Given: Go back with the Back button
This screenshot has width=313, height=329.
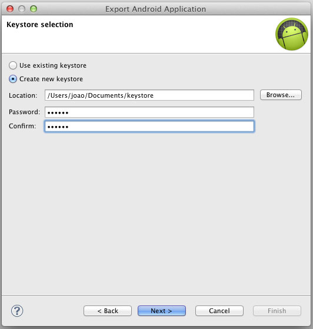Looking at the screenshot, I should (x=108, y=311).
